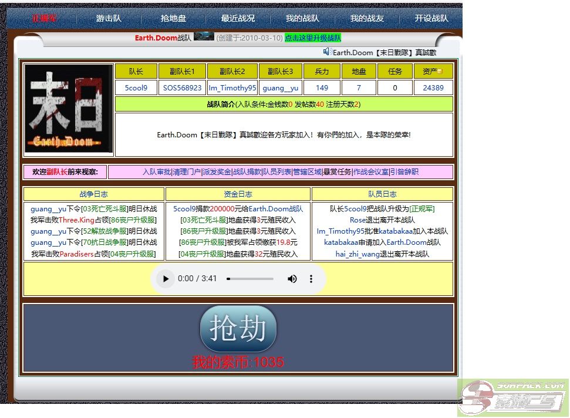Open the 队员列表 link
Viewport: 570px width, 418px height.
coord(276,172)
